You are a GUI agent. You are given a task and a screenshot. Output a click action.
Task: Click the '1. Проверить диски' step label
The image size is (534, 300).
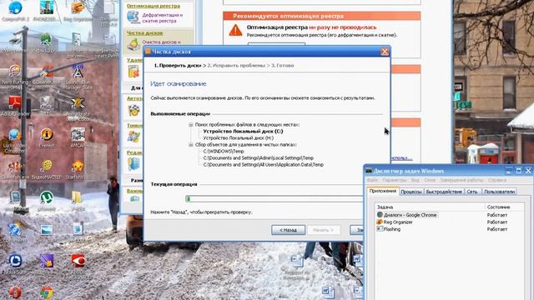[x=178, y=65]
